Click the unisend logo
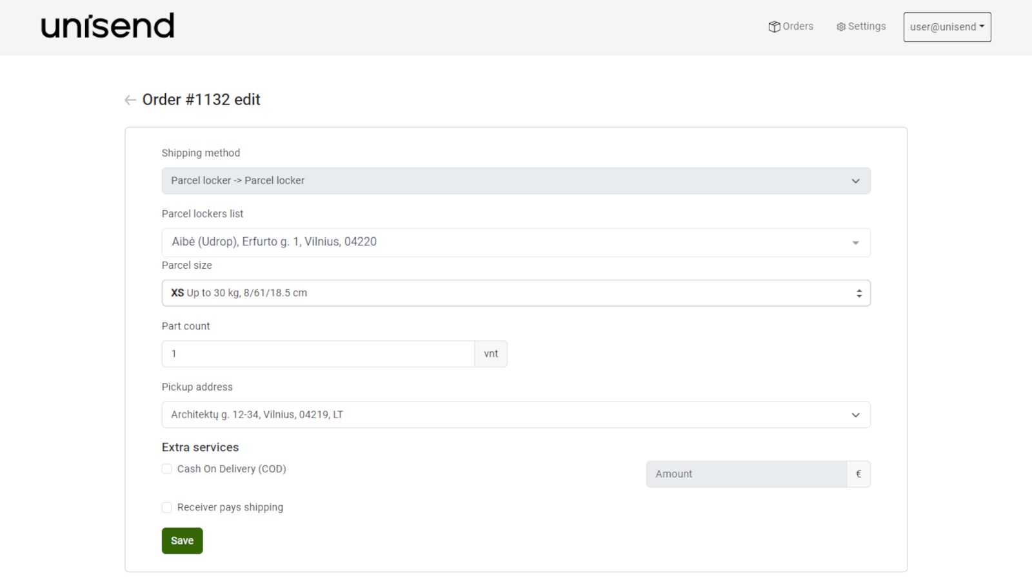Screen dimensions: 1032x580 [106, 26]
